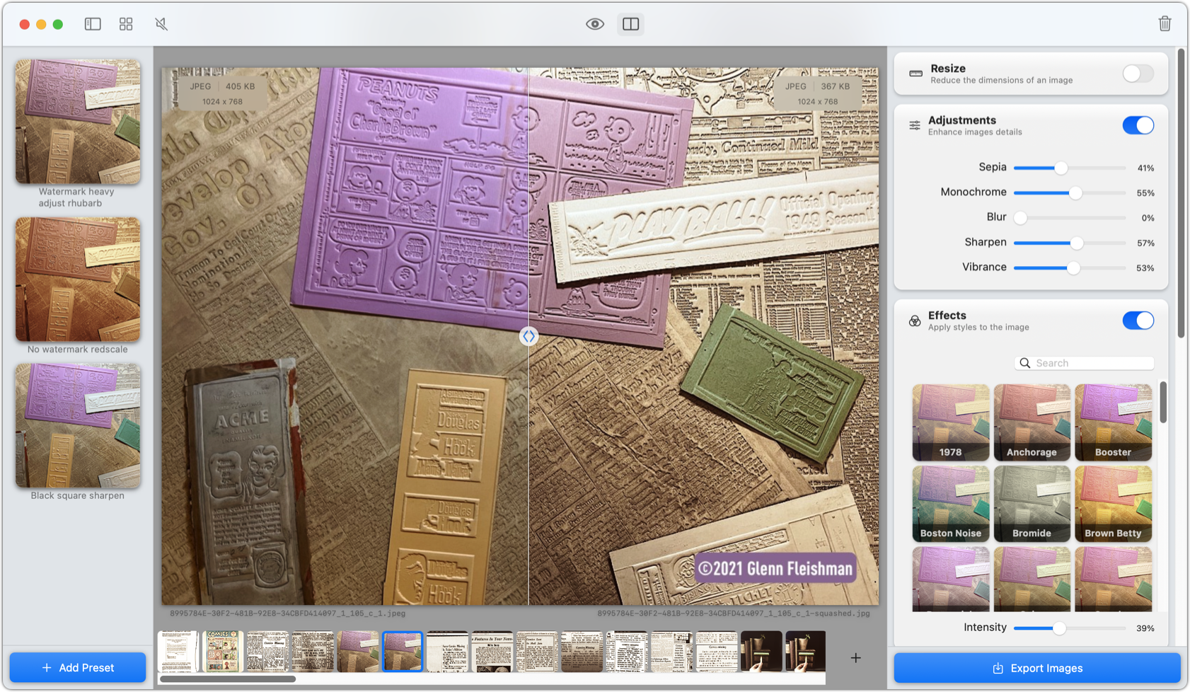
Task: Apply the Booster effect
Action: pyautogui.click(x=1113, y=422)
